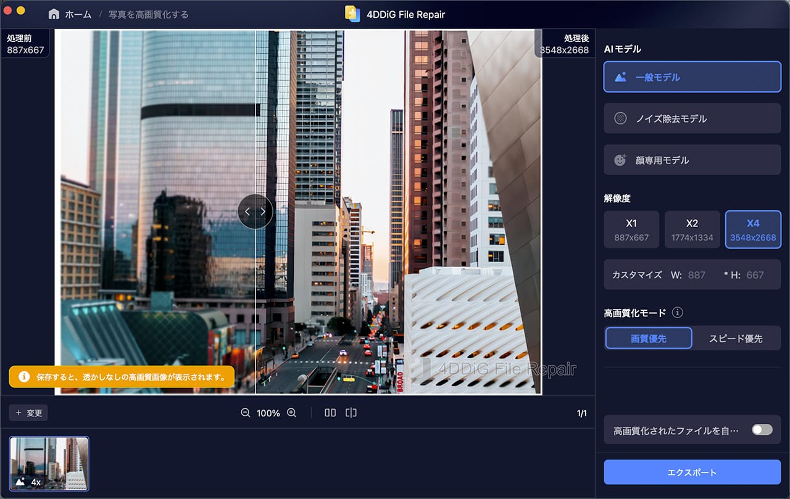
Task: Select the X2 1774x1334 resolution option
Action: coord(692,229)
